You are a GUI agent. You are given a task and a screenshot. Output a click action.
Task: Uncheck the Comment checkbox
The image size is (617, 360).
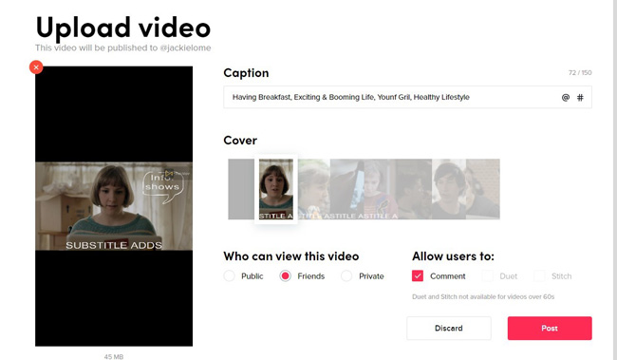(418, 275)
